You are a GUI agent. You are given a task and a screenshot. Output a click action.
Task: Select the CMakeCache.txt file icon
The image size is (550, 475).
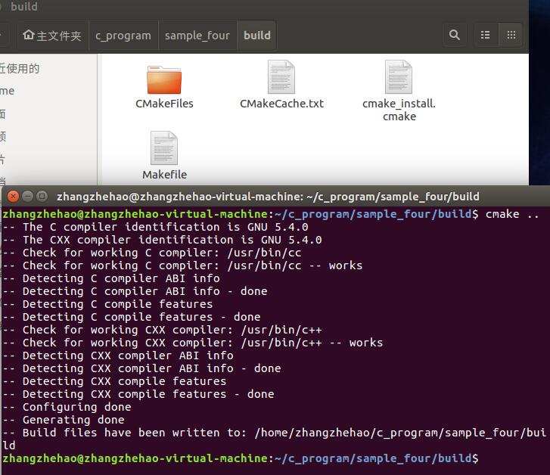(281, 77)
